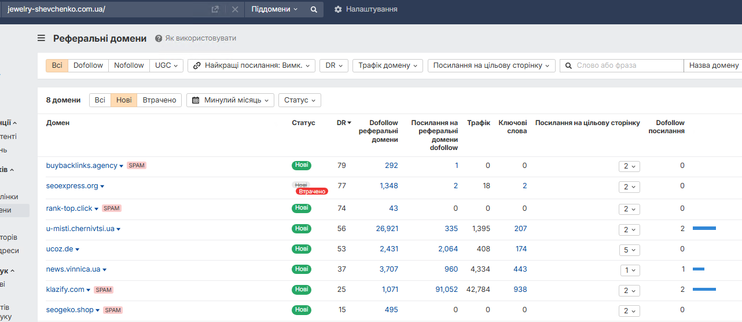
Task: Expand the Минулий місяць date dropdown
Action: (x=230, y=100)
